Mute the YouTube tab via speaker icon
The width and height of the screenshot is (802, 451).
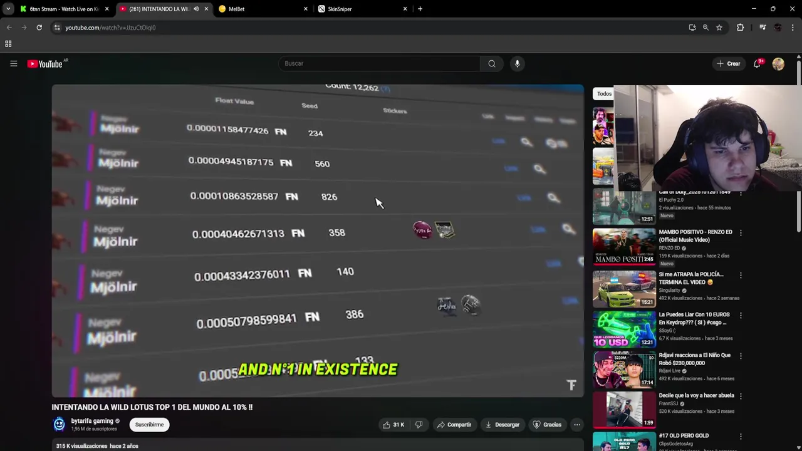(196, 9)
